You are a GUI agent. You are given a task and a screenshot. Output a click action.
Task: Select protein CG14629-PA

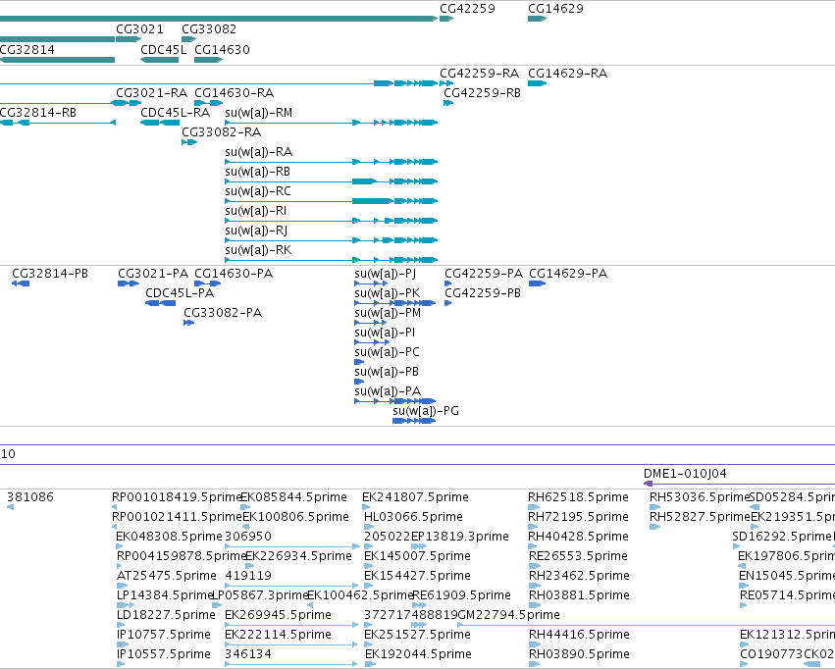568,274
